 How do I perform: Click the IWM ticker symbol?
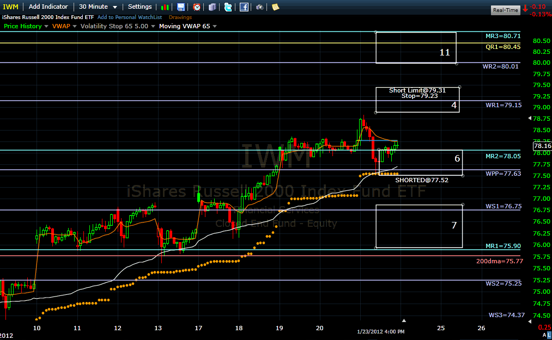(x=10, y=7)
